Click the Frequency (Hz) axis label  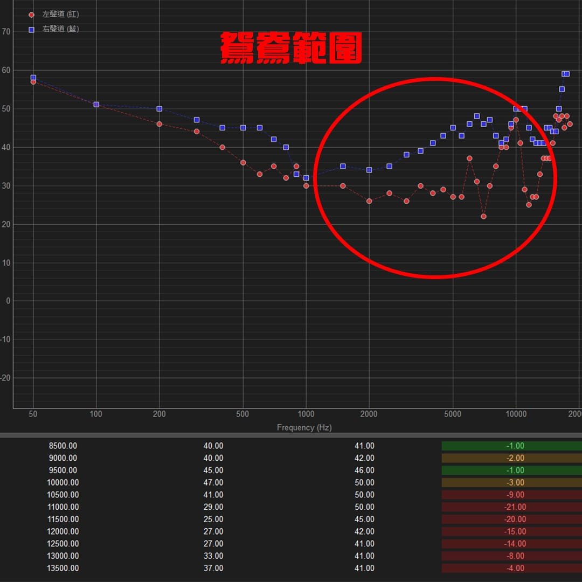click(304, 427)
